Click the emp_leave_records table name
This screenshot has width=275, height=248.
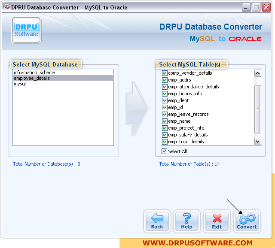(188, 114)
